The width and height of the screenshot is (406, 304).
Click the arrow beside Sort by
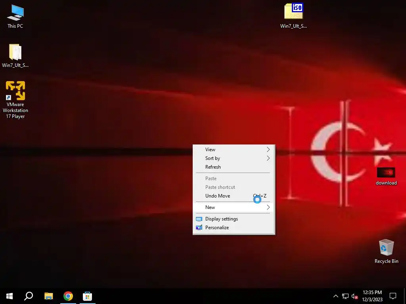(x=268, y=158)
